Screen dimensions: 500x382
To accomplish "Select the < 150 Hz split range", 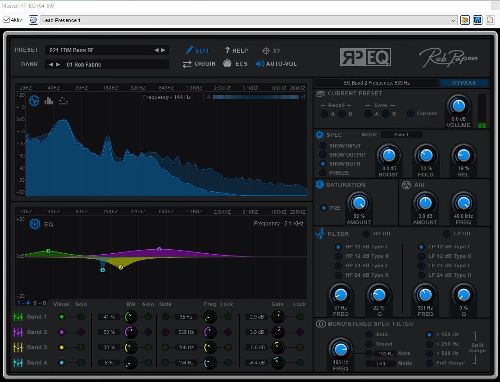I will 429,334.
